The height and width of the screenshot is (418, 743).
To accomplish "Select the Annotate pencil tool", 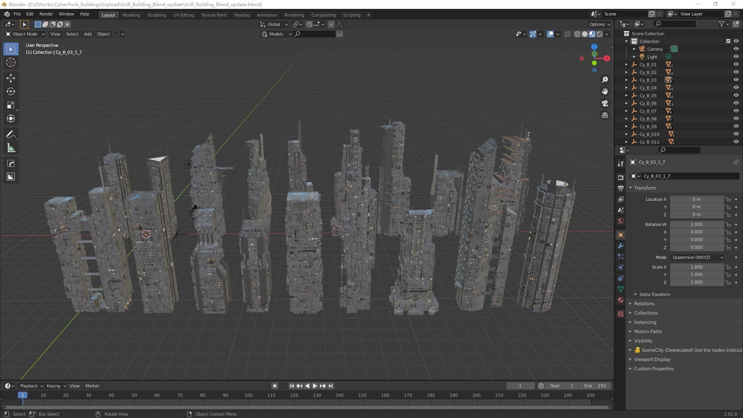I will [x=10, y=135].
